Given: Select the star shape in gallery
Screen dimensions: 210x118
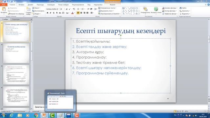Looking at the screenshot, I should 136,14.
